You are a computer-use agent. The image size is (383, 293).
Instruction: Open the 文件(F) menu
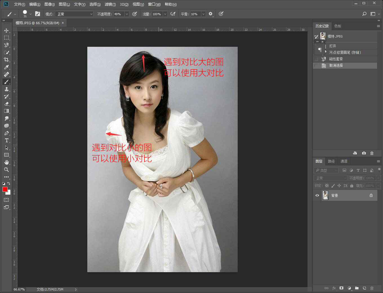tap(19, 4)
